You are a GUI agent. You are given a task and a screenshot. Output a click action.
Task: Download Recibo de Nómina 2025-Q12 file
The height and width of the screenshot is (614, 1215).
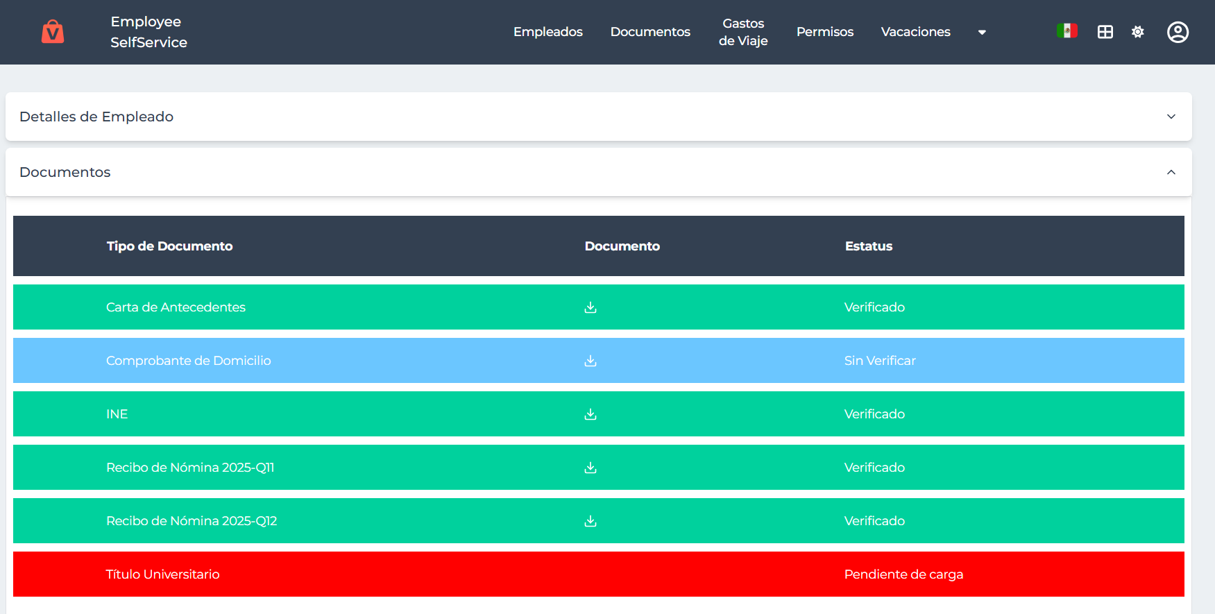pyautogui.click(x=590, y=521)
